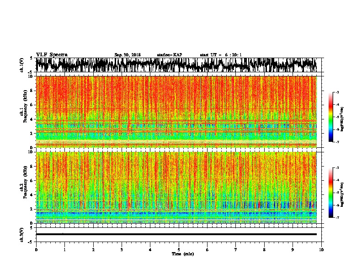Click the ch.1 colorbar log(PSD) label
The image size is (362, 280).
tap(342, 119)
